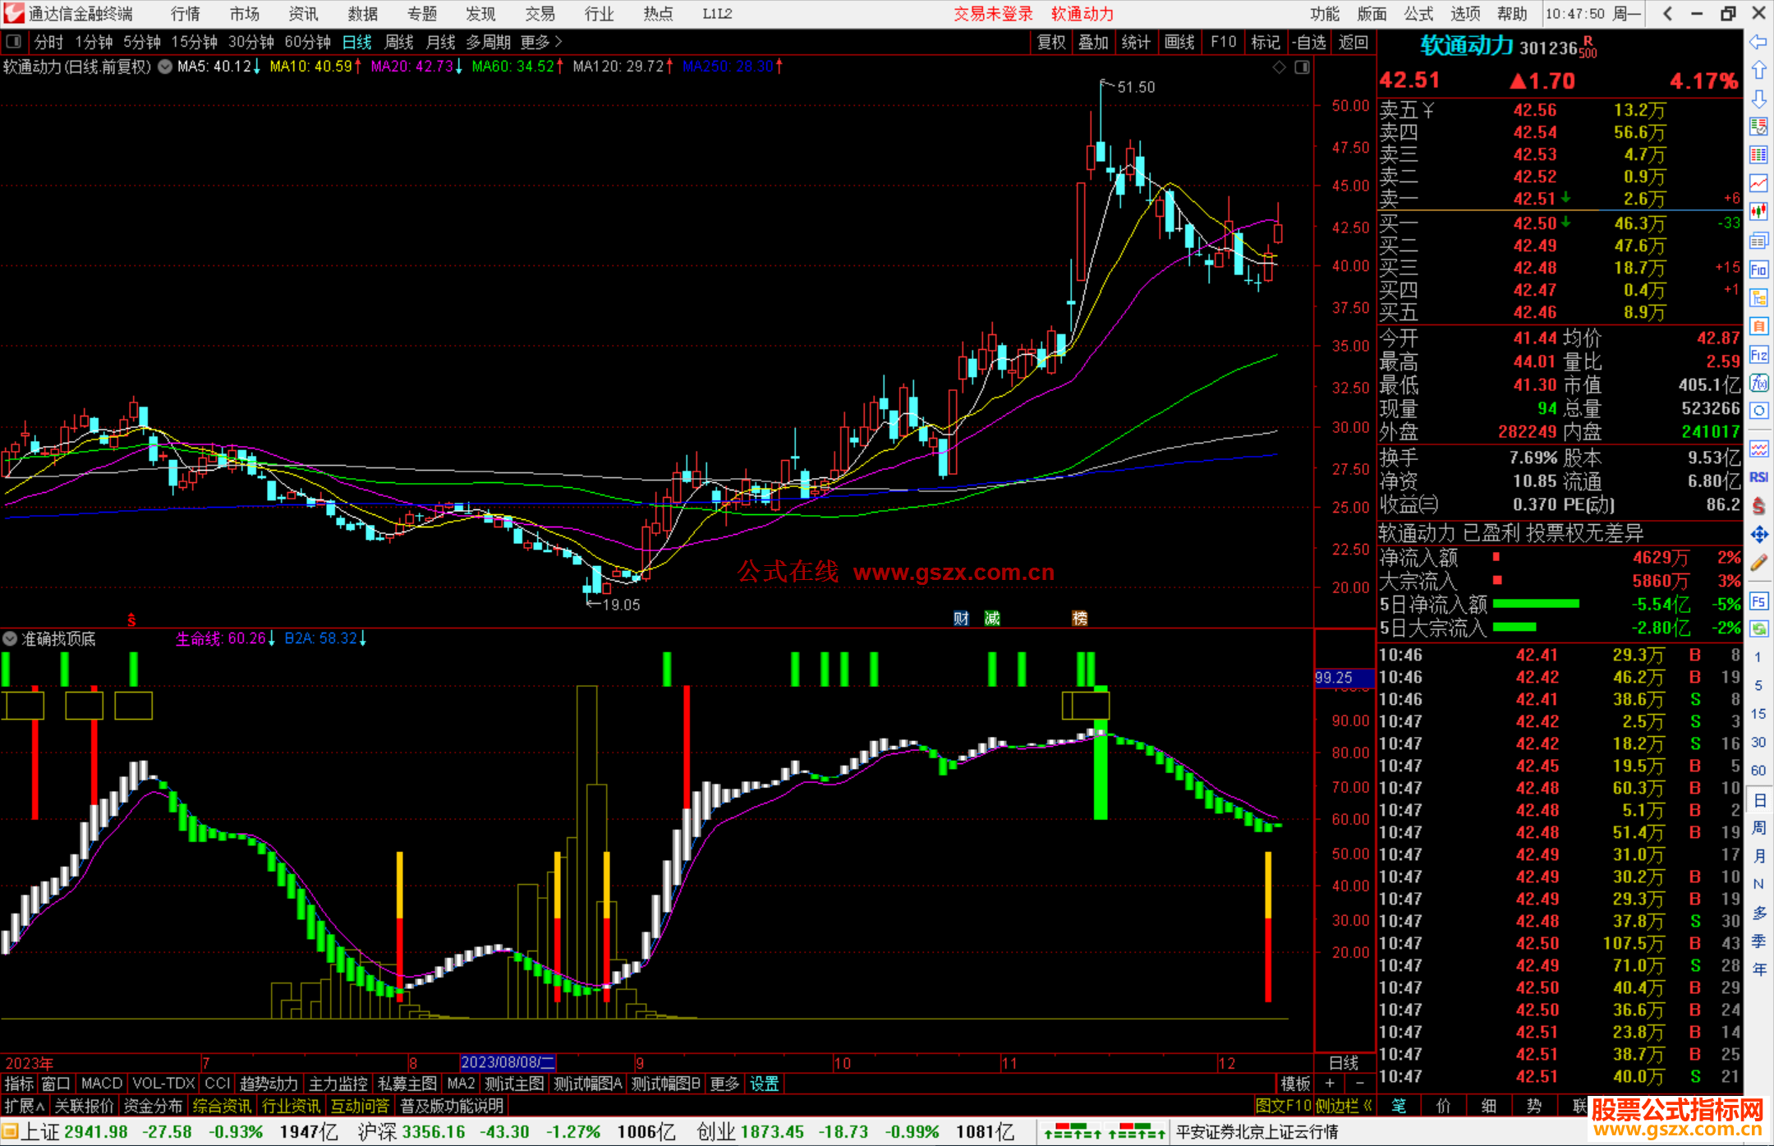Open the f(x) formula icon

(x=1758, y=384)
